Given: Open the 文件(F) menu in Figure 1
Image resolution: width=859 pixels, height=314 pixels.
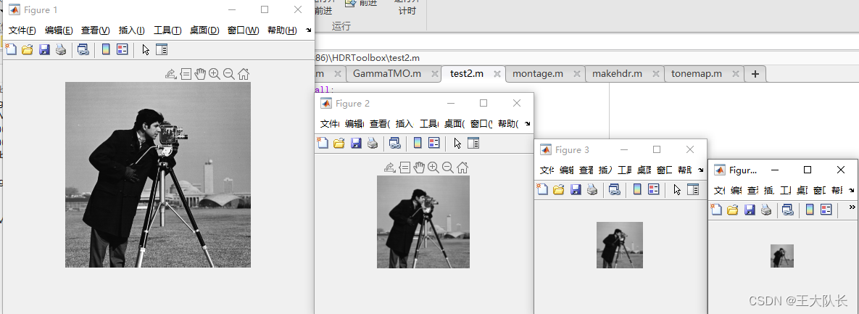Looking at the screenshot, I should click(22, 30).
